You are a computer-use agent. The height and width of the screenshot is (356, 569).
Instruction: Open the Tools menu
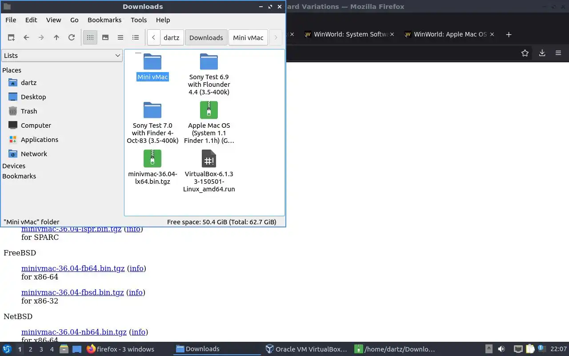pos(139,20)
